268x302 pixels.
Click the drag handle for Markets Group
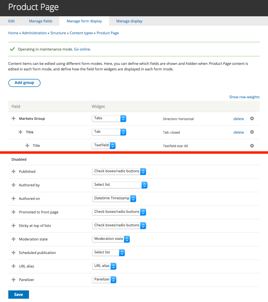point(14,118)
